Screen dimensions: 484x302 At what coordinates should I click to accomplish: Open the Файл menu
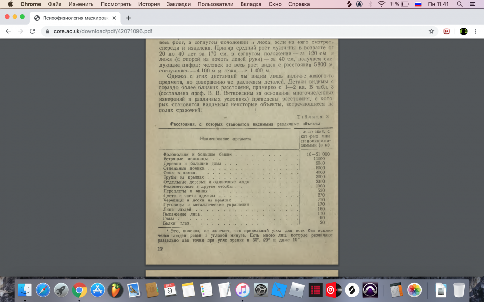55,4
